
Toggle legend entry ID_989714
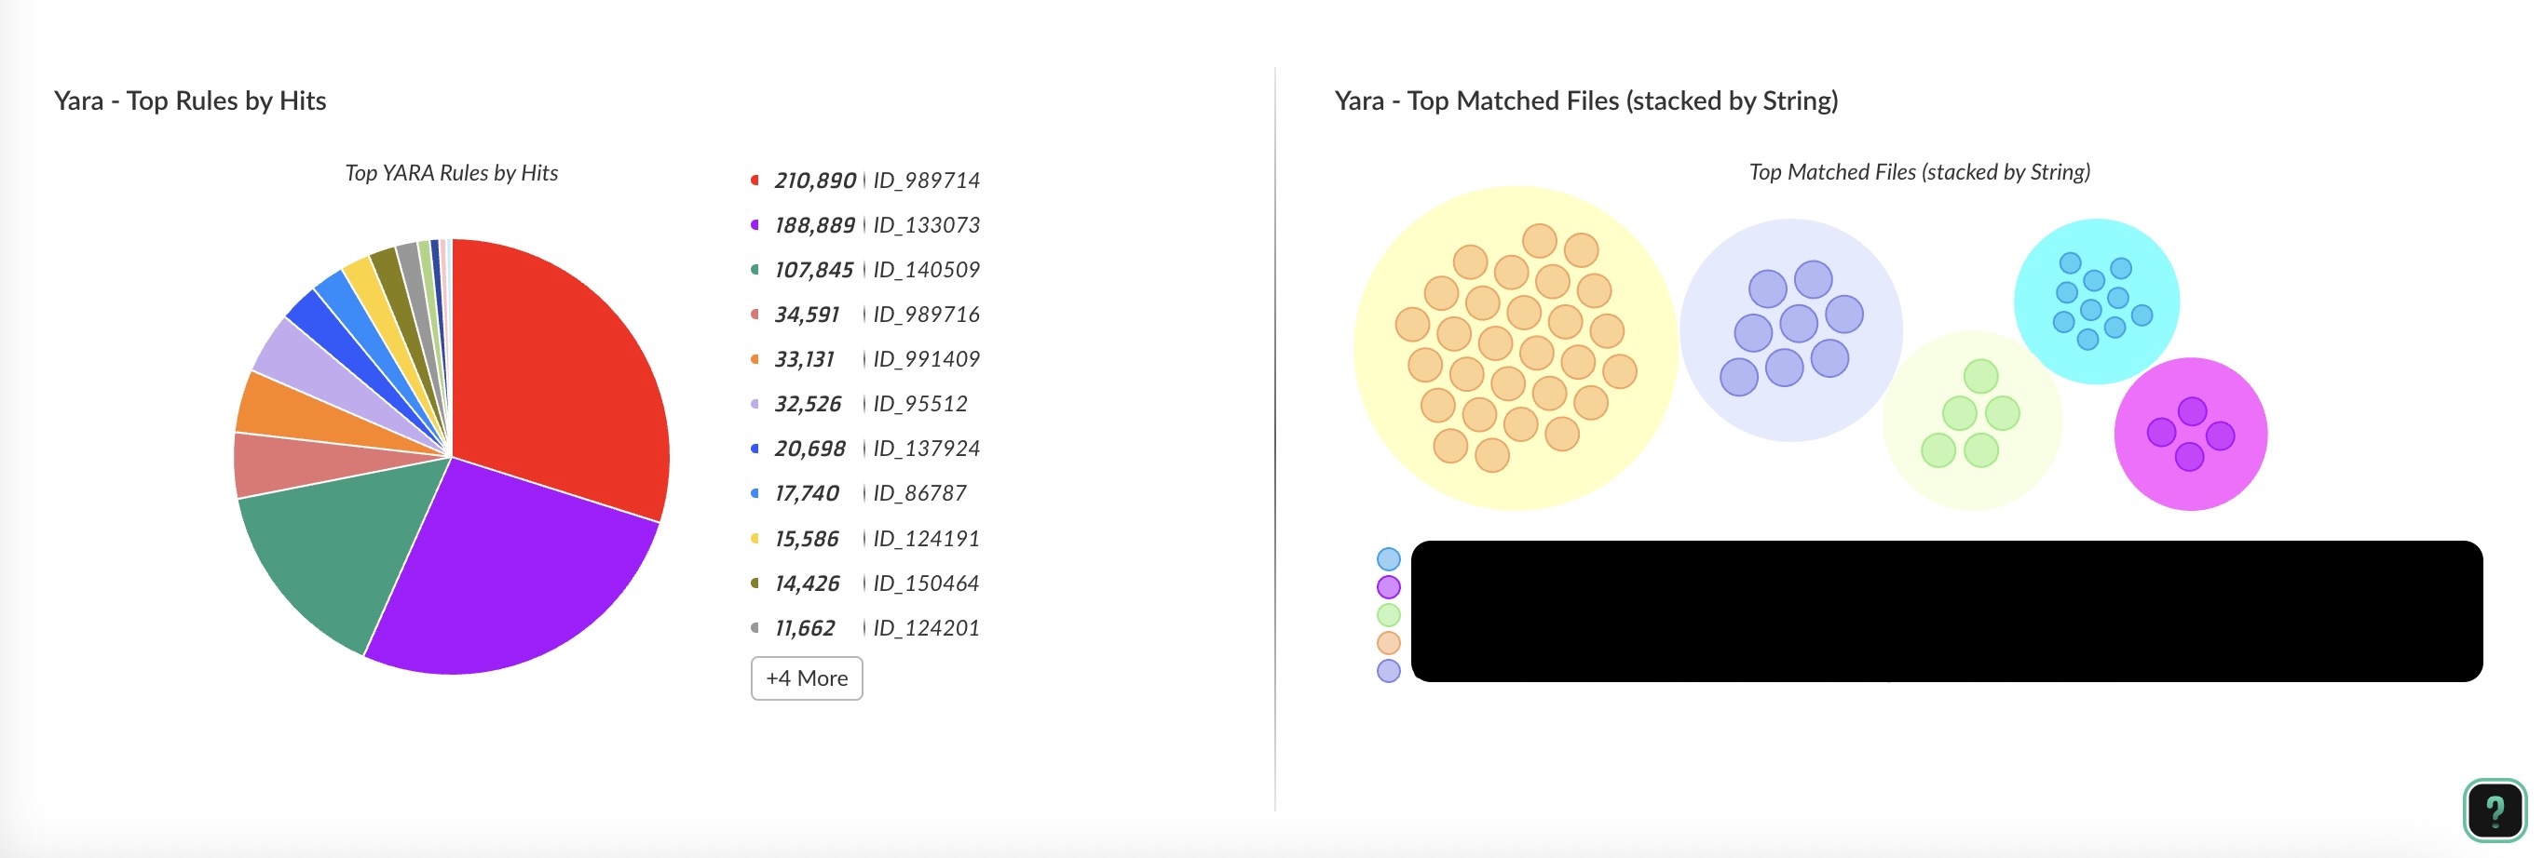click(x=864, y=181)
